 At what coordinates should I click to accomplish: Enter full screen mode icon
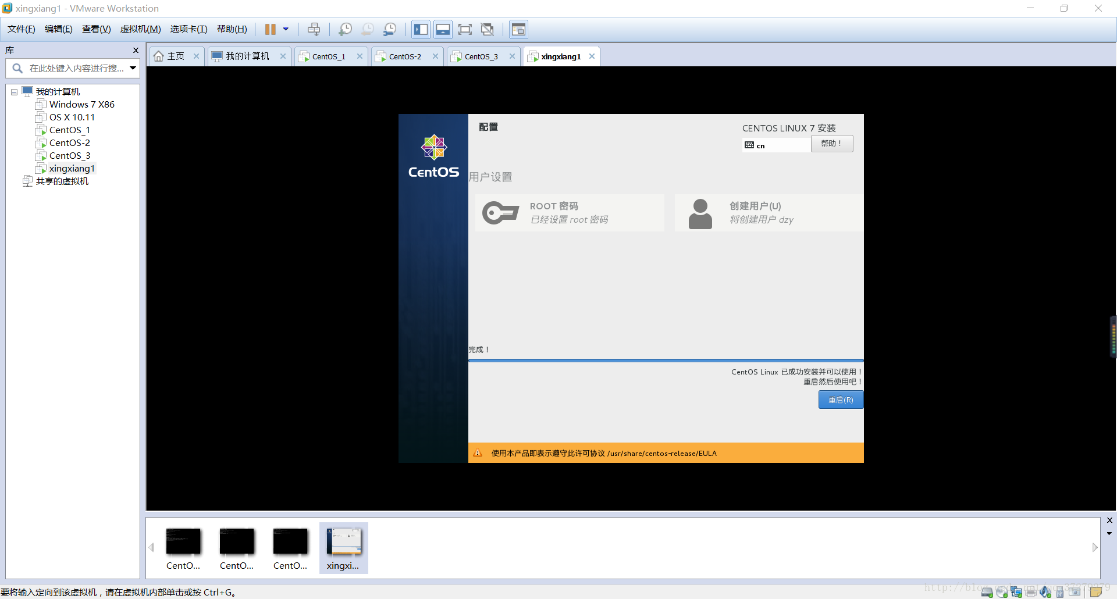click(x=465, y=29)
